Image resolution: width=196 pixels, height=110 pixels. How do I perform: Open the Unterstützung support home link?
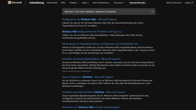[37, 3]
